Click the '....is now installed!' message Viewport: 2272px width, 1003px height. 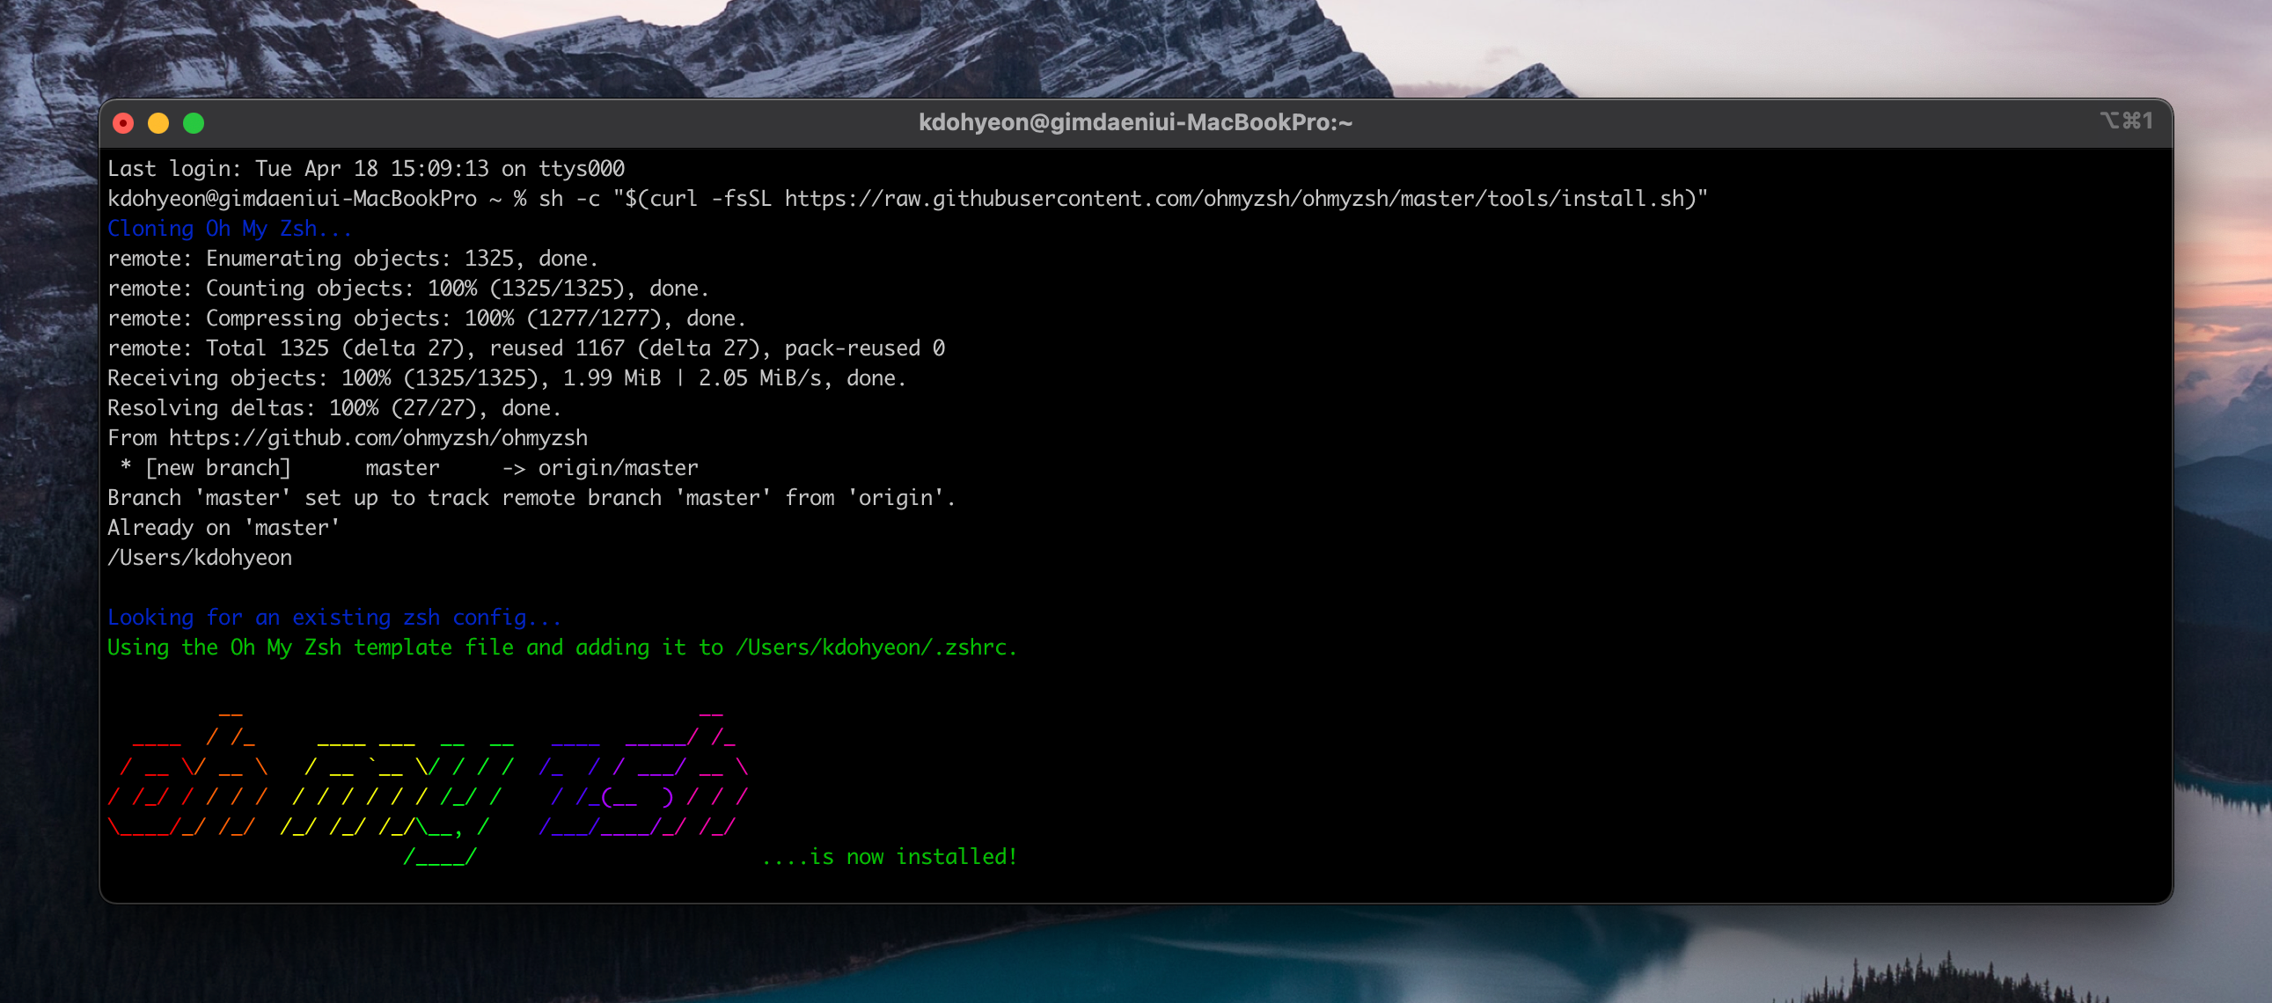(889, 857)
